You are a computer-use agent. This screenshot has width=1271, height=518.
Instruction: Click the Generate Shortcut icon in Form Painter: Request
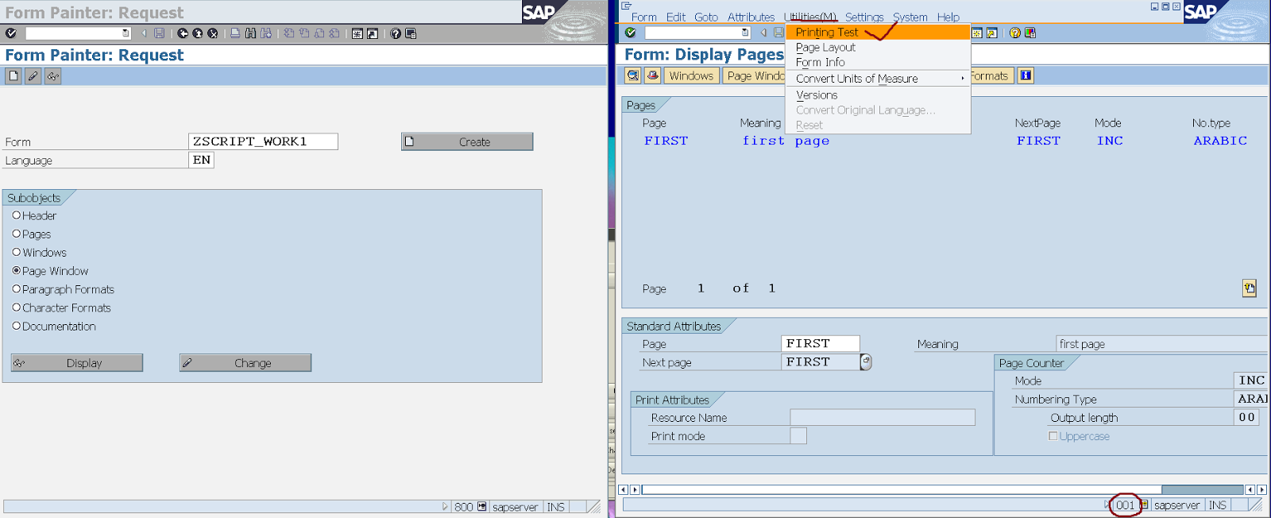tap(373, 33)
